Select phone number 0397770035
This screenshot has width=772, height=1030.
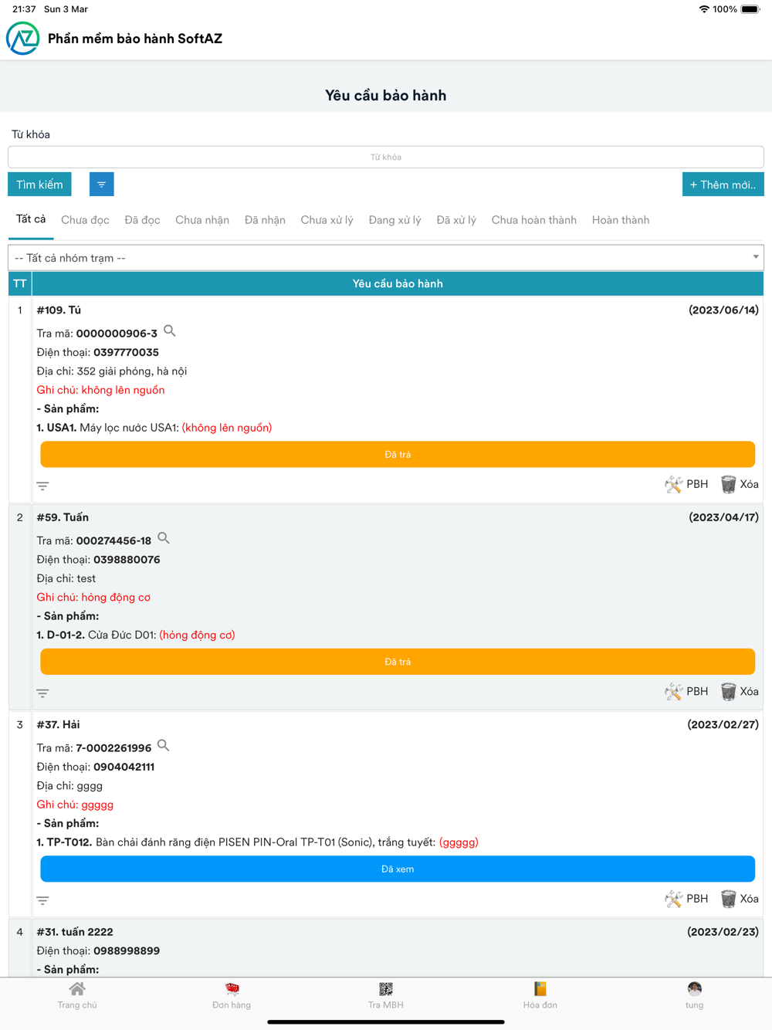pos(126,352)
